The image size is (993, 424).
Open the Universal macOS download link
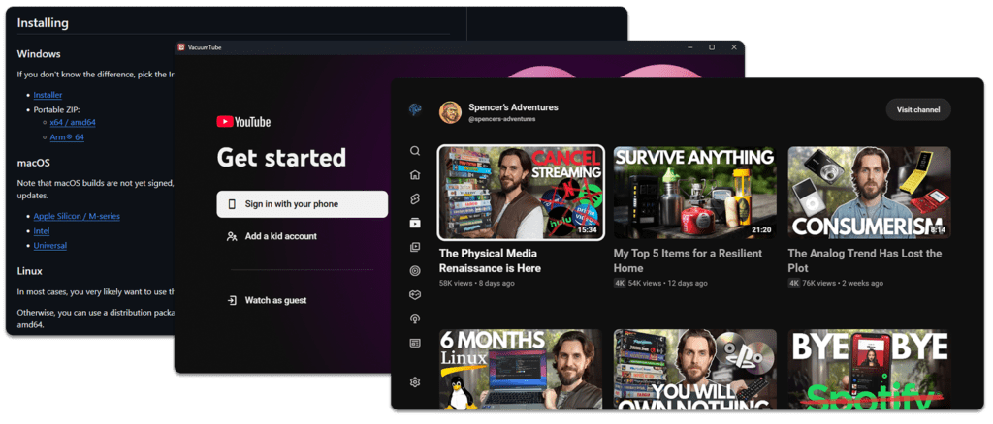click(x=50, y=245)
